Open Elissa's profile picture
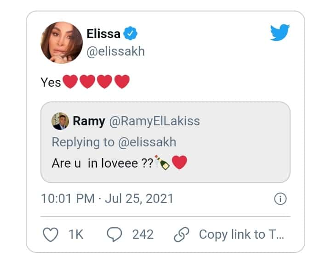The image size is (331, 263). point(62,43)
